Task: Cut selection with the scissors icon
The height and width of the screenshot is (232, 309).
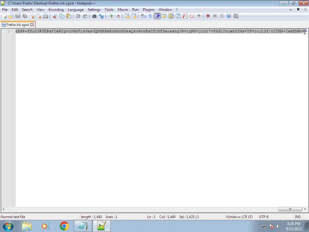Action: pyautogui.click(x=55, y=16)
